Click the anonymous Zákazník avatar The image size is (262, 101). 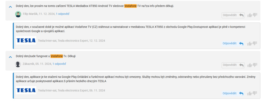click(18, 64)
